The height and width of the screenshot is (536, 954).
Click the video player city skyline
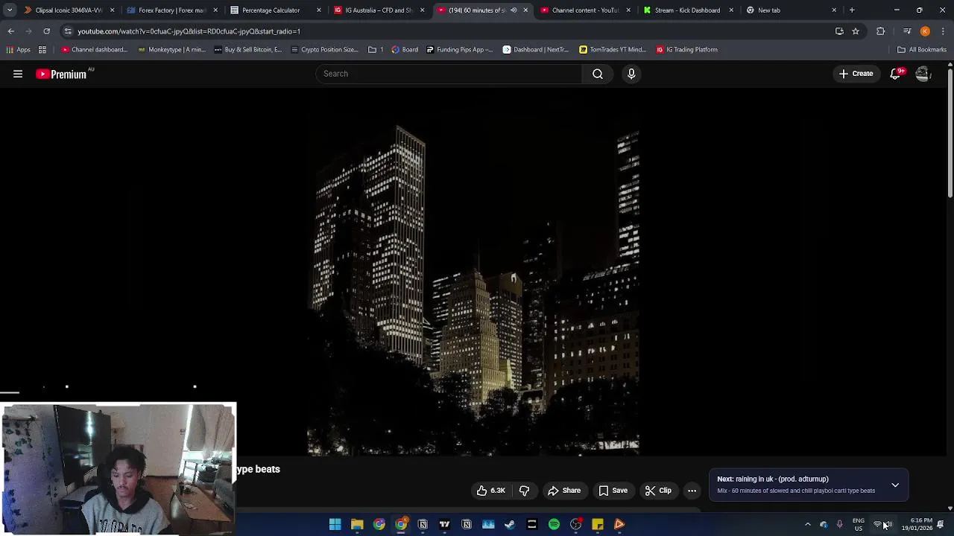tap(473, 272)
